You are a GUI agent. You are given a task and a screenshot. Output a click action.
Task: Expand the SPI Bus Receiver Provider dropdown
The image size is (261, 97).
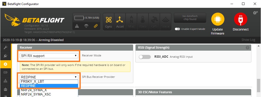(49, 77)
